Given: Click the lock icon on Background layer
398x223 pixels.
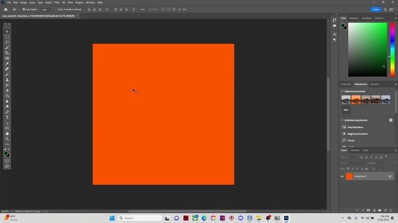Looking at the screenshot, I should click(390, 177).
